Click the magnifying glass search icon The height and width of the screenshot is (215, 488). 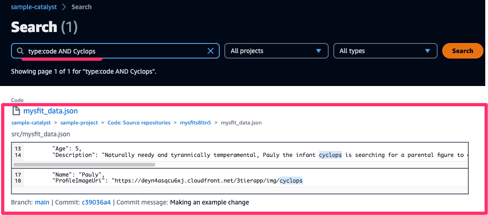coord(20,51)
